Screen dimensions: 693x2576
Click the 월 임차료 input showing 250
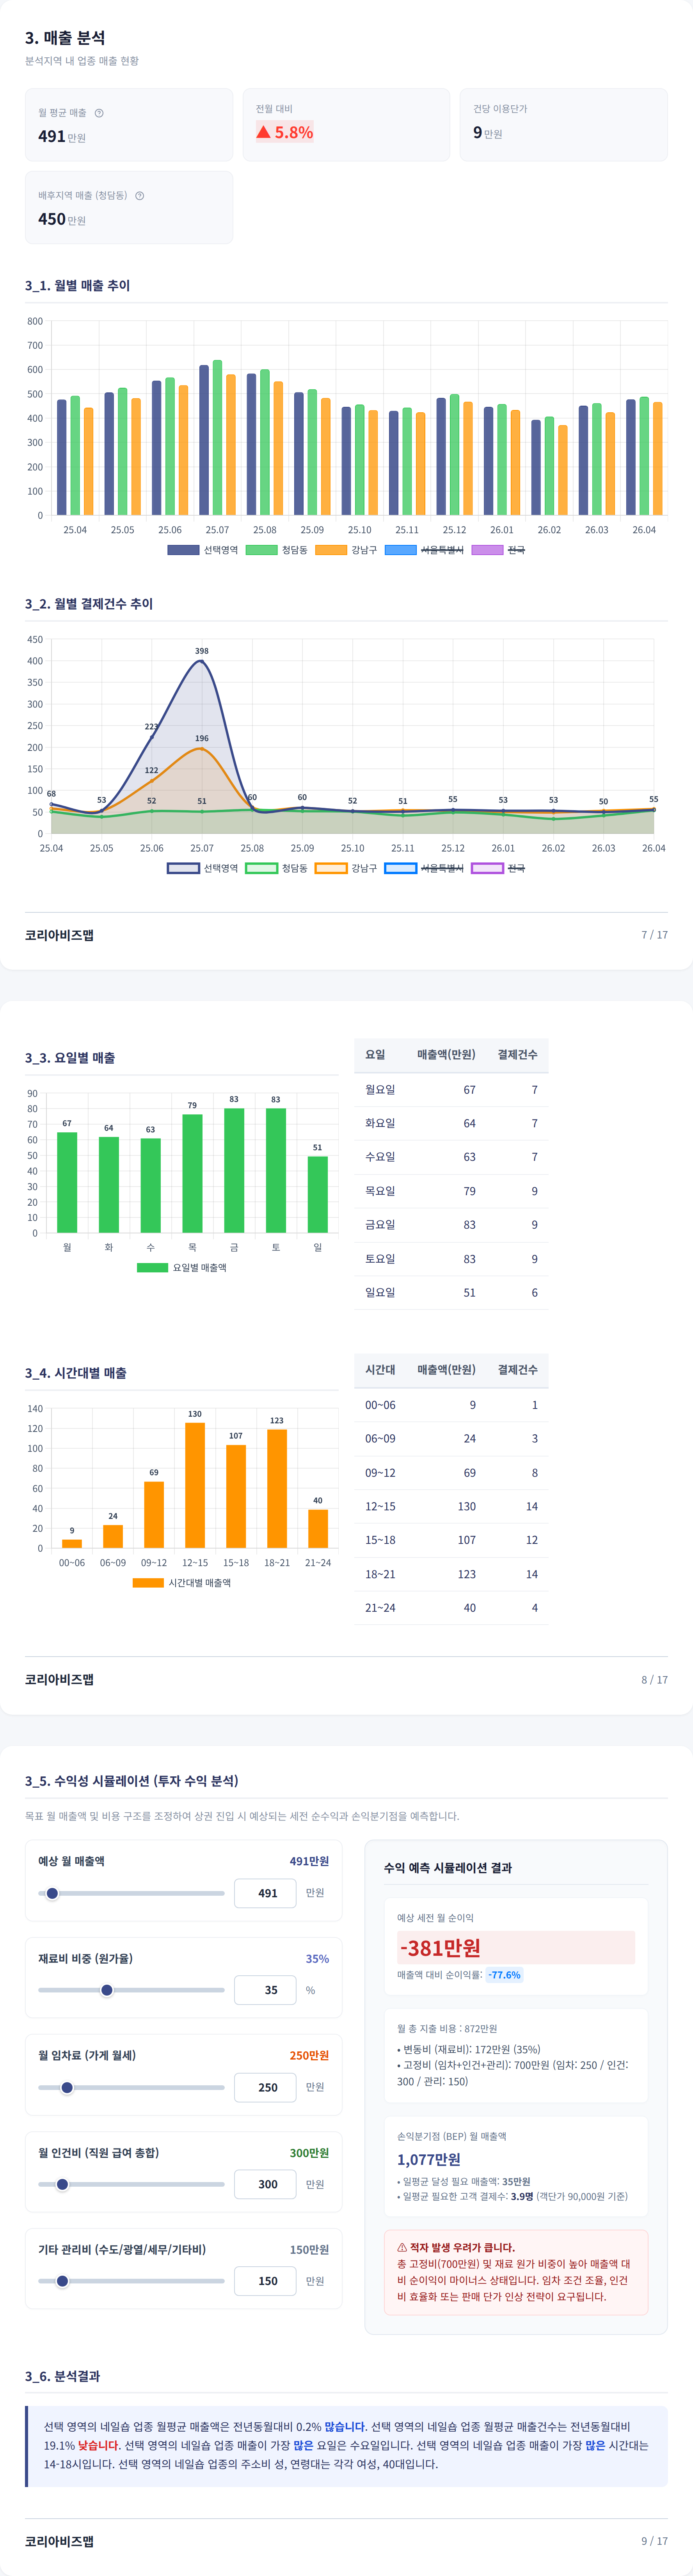point(265,2087)
